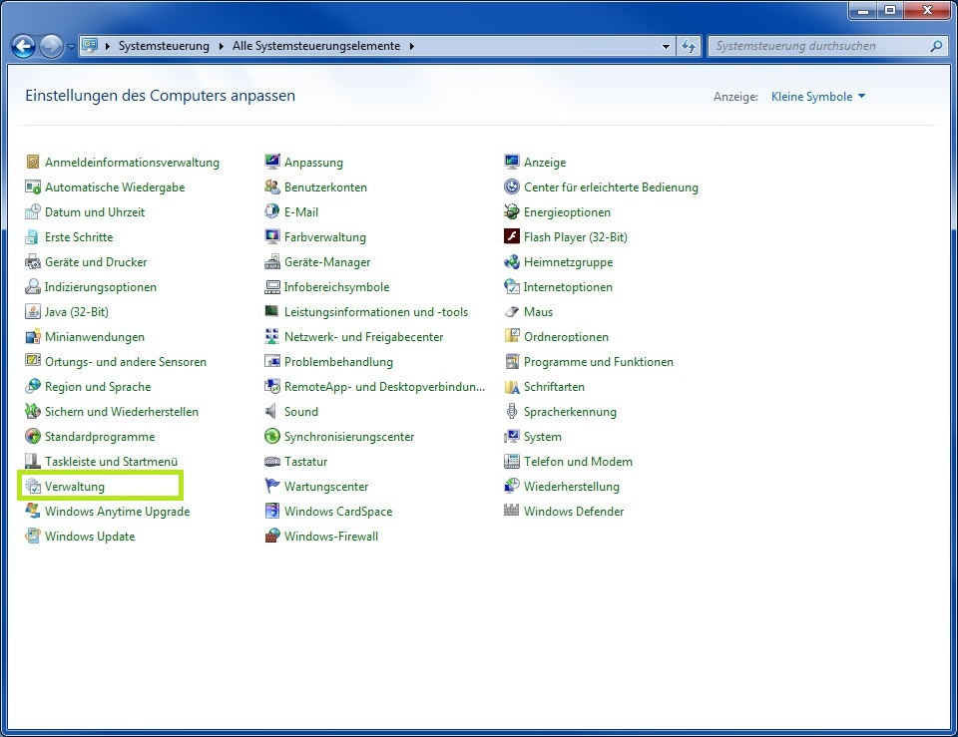Click the Synchronisierungscenter green icon
Image resolution: width=958 pixels, height=737 pixels.
[x=271, y=437]
